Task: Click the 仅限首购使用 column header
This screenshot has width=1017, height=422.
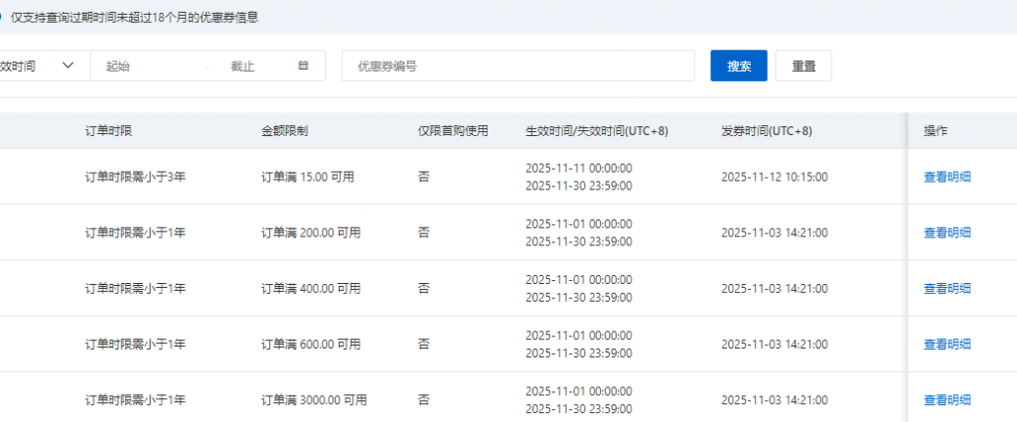Action: (453, 131)
